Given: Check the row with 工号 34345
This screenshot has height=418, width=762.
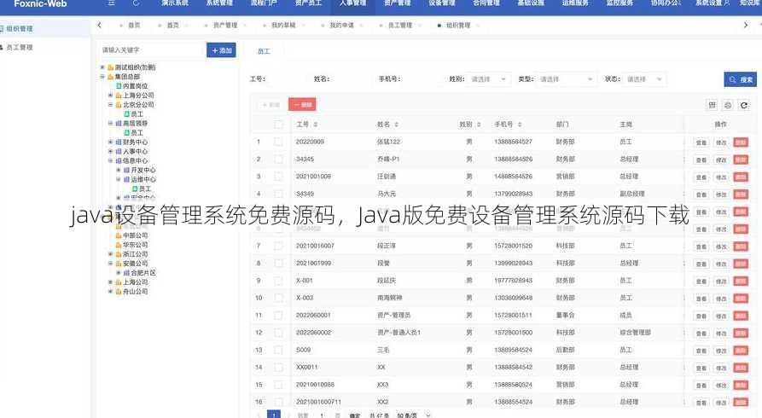Looking at the screenshot, I should 278,160.
